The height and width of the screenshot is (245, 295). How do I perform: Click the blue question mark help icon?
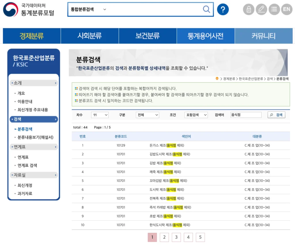pyautogui.click(x=223, y=10)
